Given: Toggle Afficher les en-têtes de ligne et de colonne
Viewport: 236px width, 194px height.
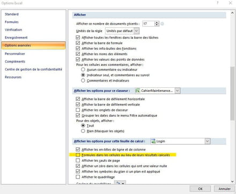Looking at the screenshot, I should tap(78, 150).
